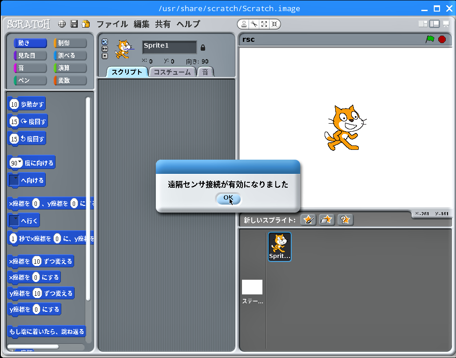Open the ヘルプ menu
This screenshot has height=358, width=456.
click(188, 24)
